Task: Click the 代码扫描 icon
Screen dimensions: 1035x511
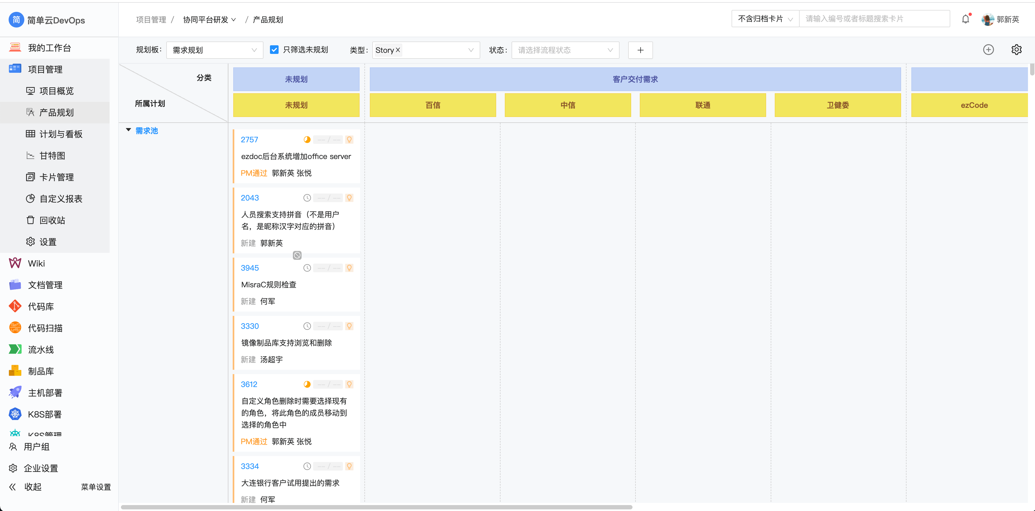Action: (x=15, y=328)
